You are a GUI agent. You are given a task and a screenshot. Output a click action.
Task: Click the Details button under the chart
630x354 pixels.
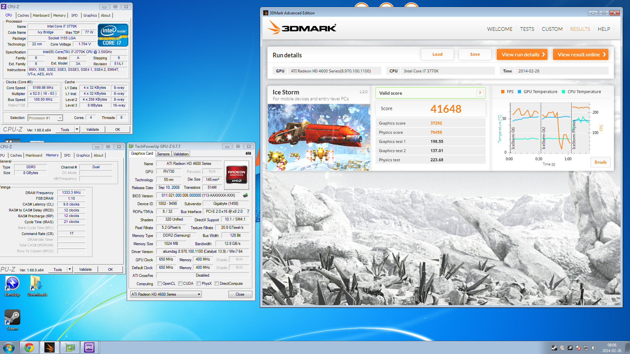(x=600, y=162)
